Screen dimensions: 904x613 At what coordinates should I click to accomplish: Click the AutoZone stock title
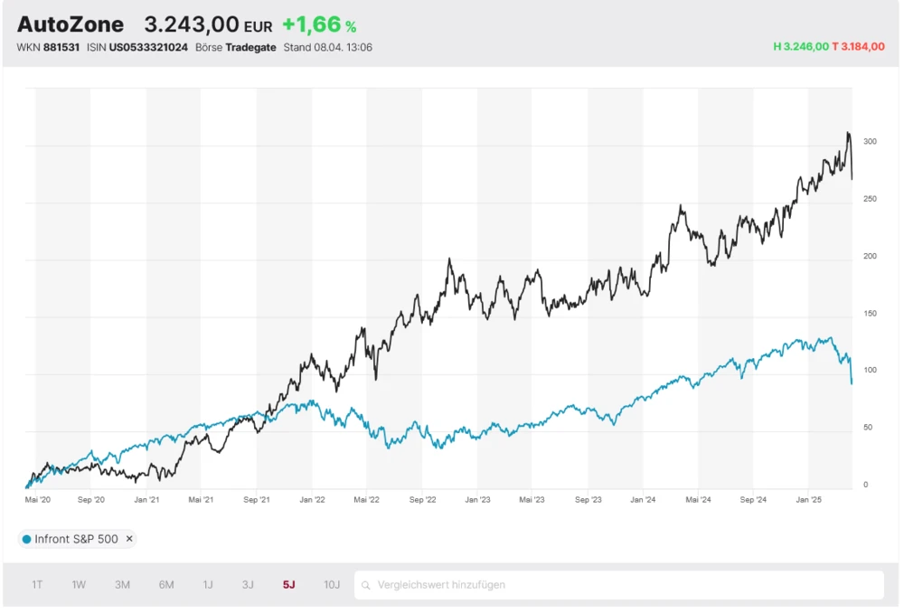point(71,24)
